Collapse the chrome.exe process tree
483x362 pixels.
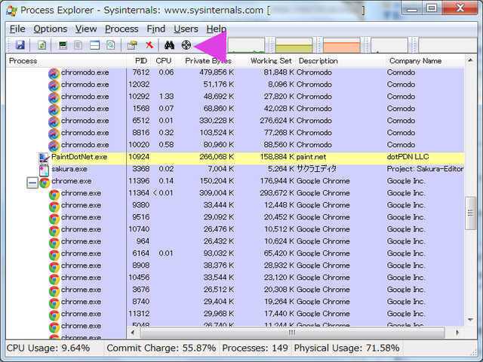pyautogui.click(x=32, y=183)
